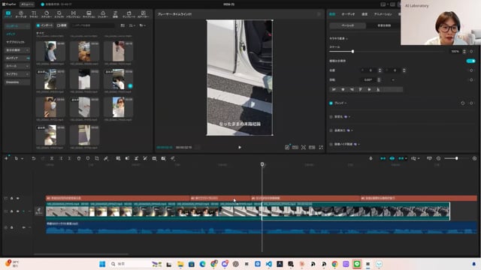Split the clip at the playhead
Image resolution: width=481 pixels, height=270 pixels.
coord(52,158)
